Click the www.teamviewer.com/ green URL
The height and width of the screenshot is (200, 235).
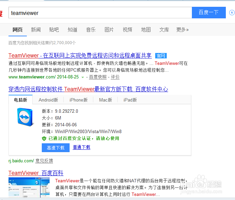point(32,77)
